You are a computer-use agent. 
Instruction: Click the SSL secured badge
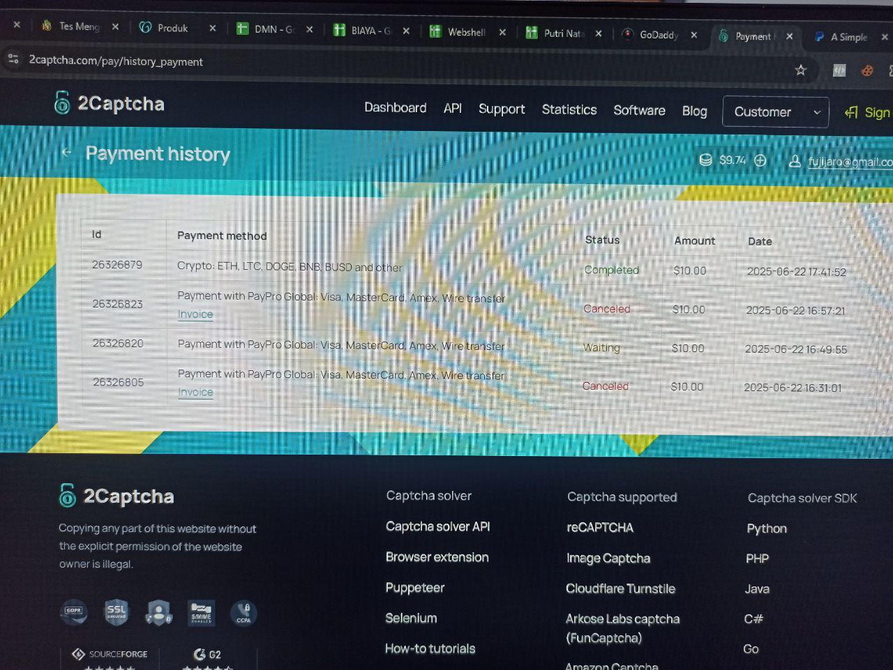117,612
